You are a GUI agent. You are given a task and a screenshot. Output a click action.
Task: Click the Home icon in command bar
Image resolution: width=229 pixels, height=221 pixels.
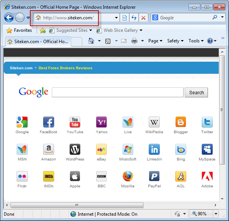tap(91, 41)
